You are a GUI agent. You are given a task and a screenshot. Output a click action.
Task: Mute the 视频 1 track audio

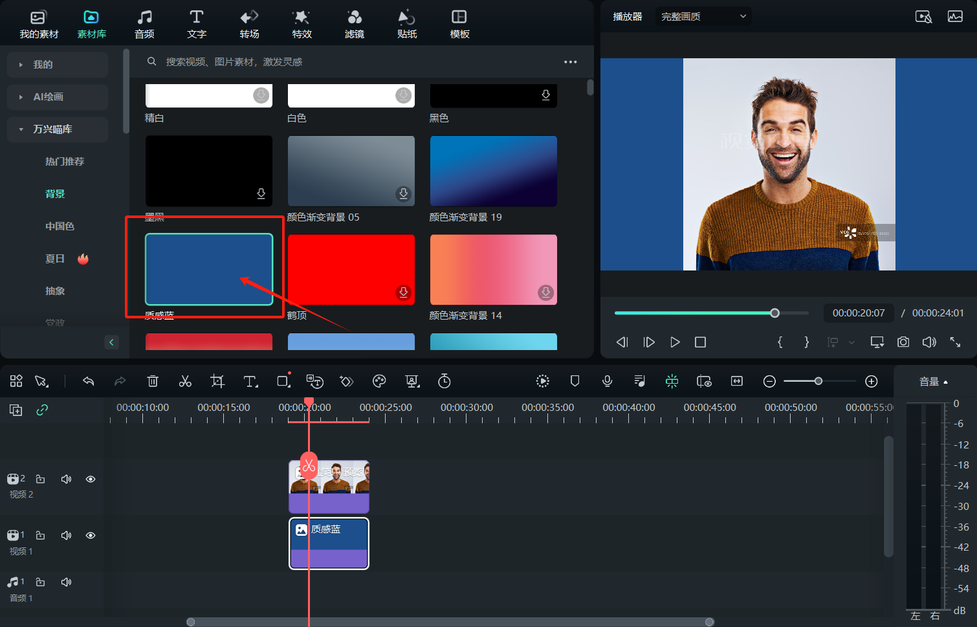(x=66, y=535)
